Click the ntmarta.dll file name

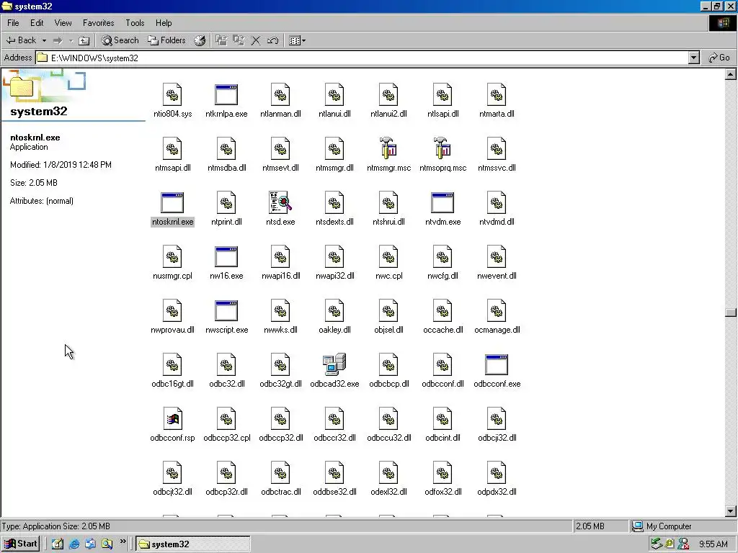(497, 114)
